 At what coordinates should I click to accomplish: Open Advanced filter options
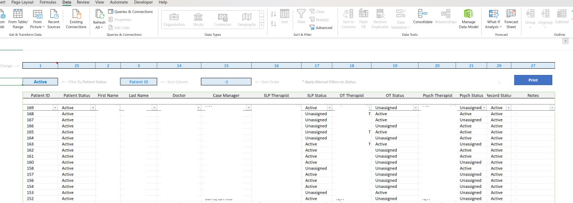321,28
